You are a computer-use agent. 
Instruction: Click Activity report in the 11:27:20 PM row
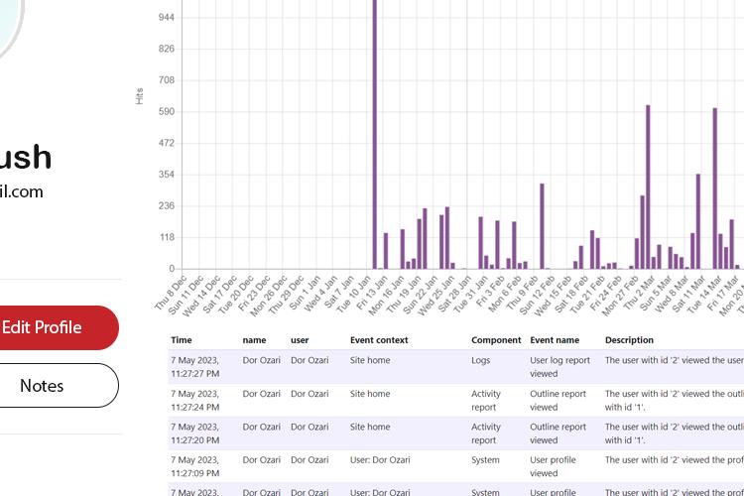tap(486, 434)
